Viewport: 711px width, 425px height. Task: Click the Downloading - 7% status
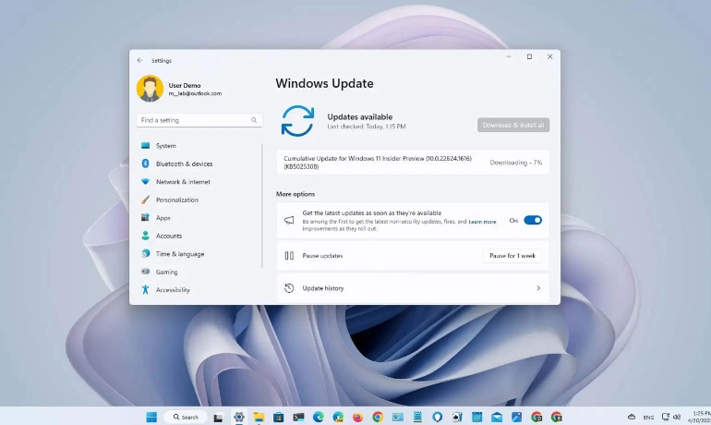tap(515, 163)
